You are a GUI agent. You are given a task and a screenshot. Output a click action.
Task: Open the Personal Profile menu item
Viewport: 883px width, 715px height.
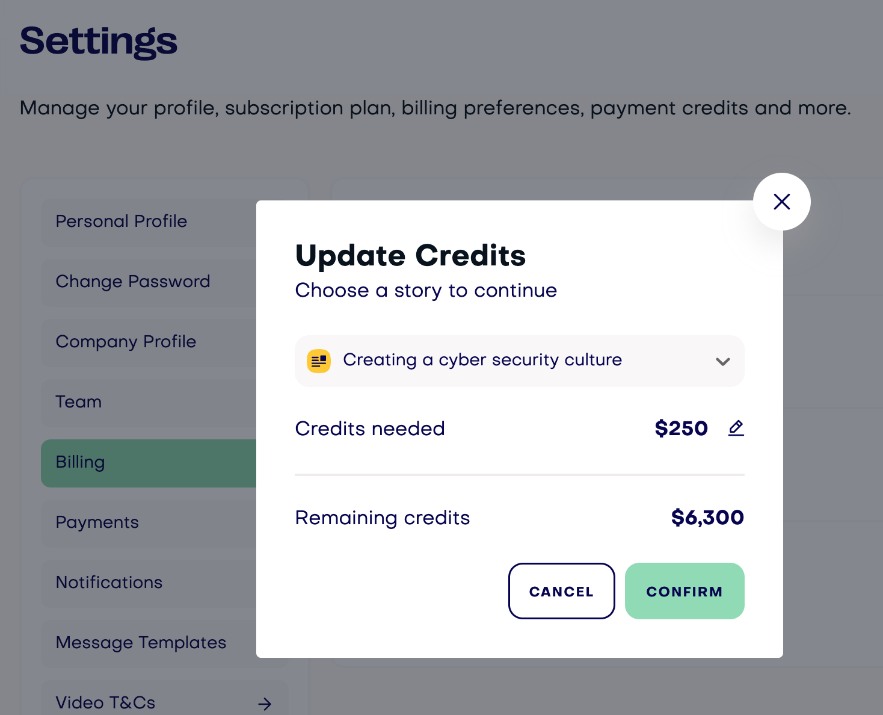click(149, 221)
